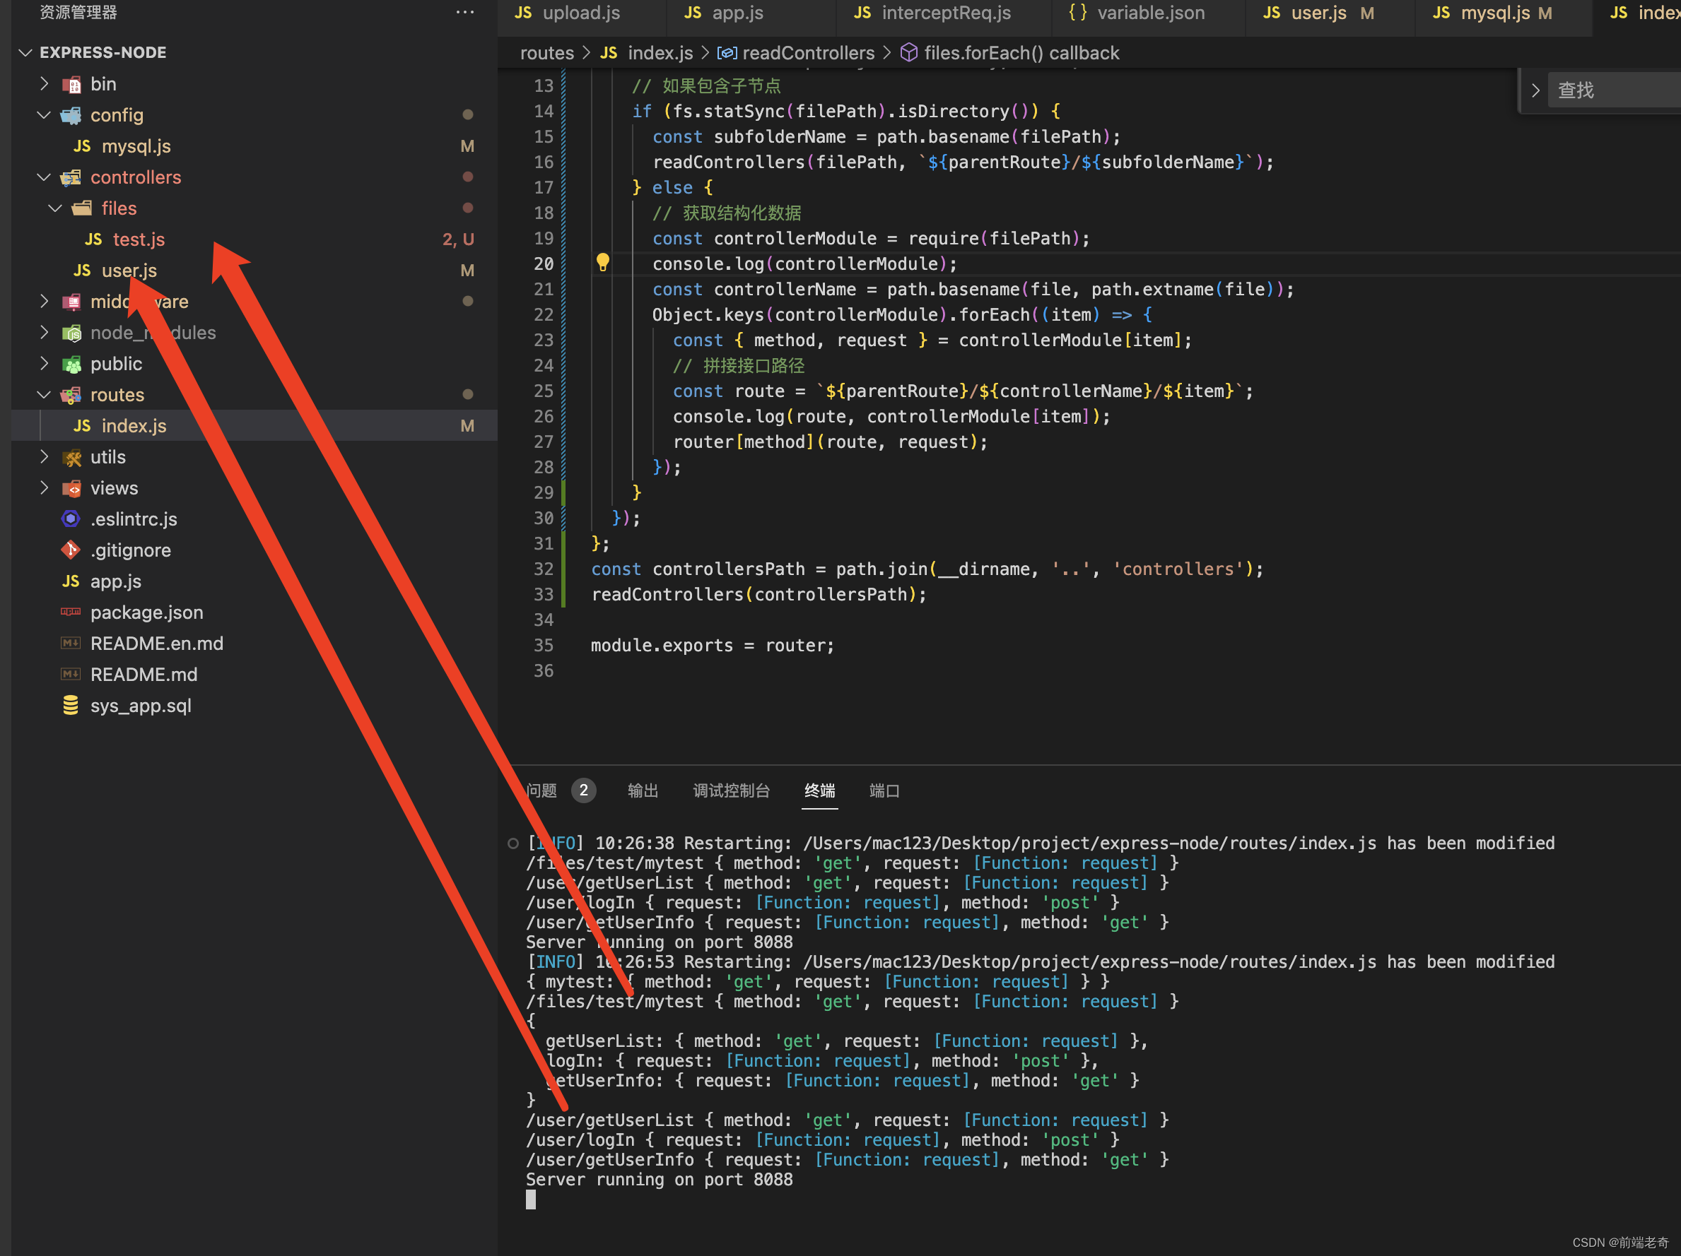Image resolution: width=1681 pixels, height=1256 pixels.
Task: Expand the find widget replace toggle arrow
Action: [1535, 90]
